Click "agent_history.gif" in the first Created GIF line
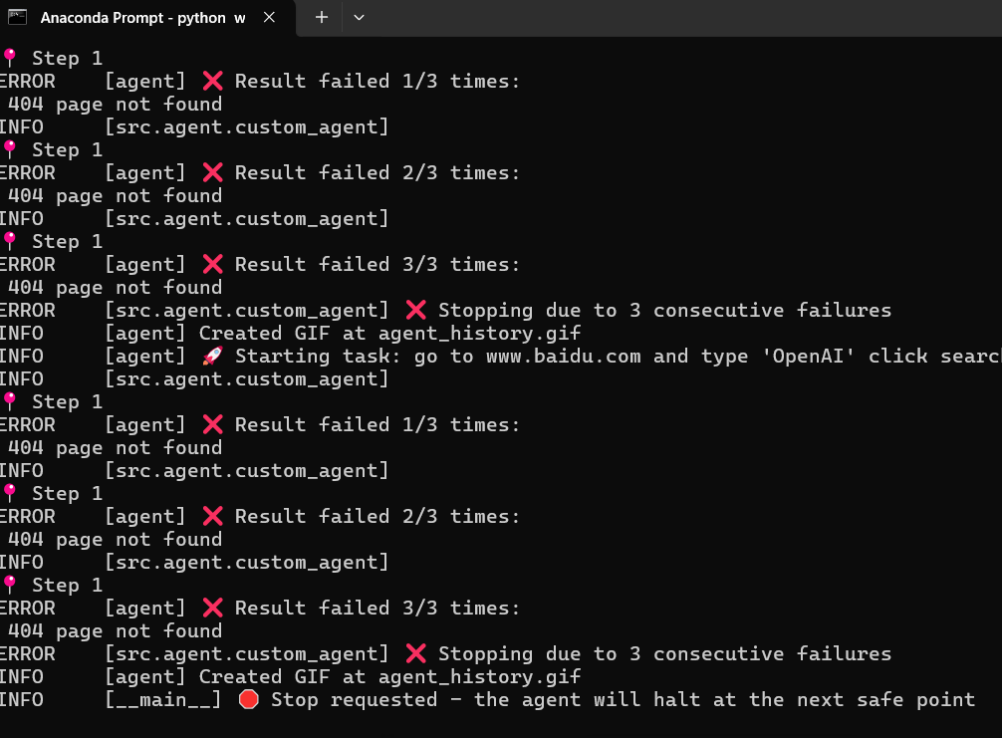This screenshot has height=738, width=1002. tap(479, 333)
